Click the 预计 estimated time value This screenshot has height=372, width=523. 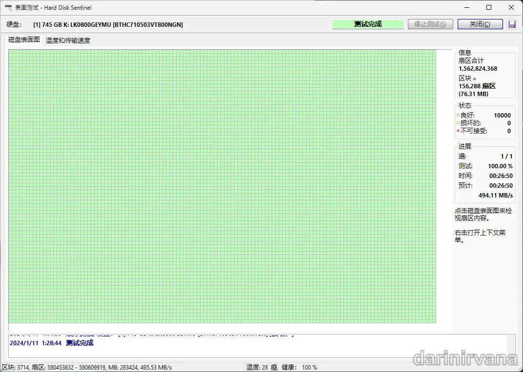click(501, 186)
